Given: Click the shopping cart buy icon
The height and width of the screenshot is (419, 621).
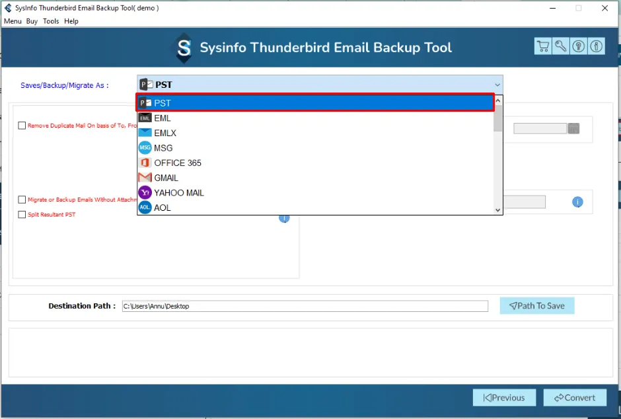Looking at the screenshot, I should click(x=542, y=46).
